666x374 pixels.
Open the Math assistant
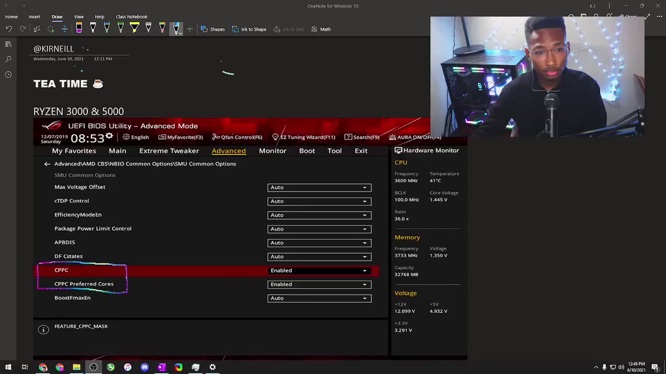(321, 29)
